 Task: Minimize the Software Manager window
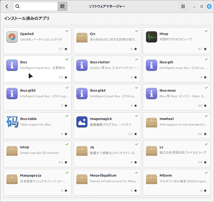(x=194, y=7)
